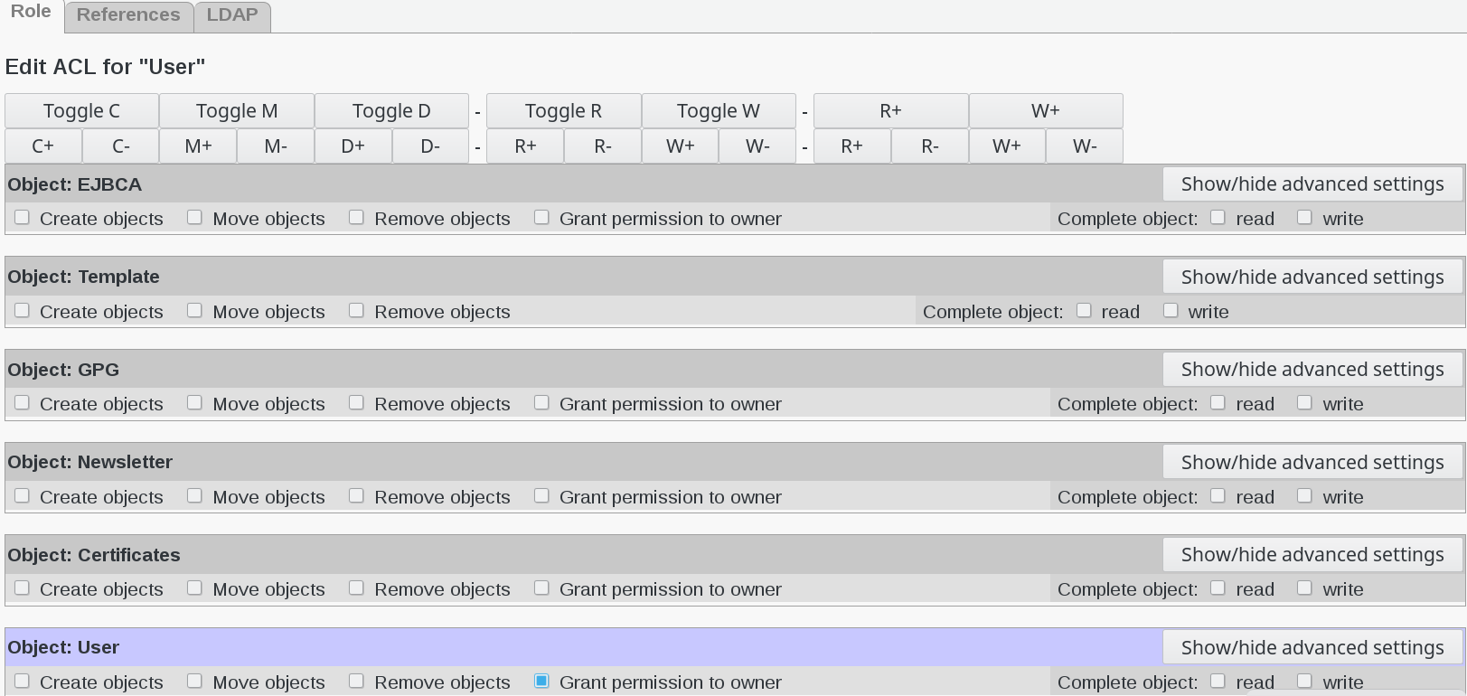Image resolution: width=1467 pixels, height=696 pixels.
Task: Enable Create objects for GPG
Action: click(23, 403)
